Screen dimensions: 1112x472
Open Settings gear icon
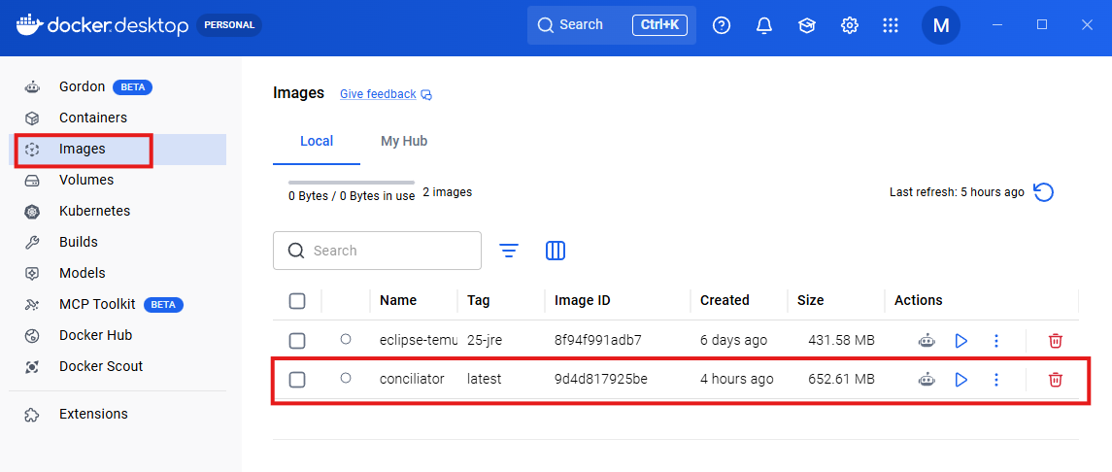click(x=849, y=25)
